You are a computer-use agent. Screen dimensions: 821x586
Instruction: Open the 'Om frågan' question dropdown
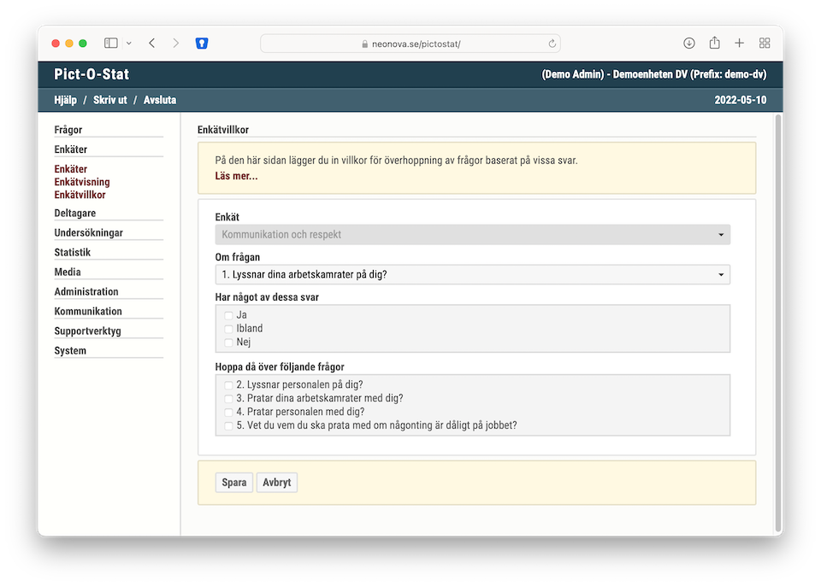pos(472,275)
